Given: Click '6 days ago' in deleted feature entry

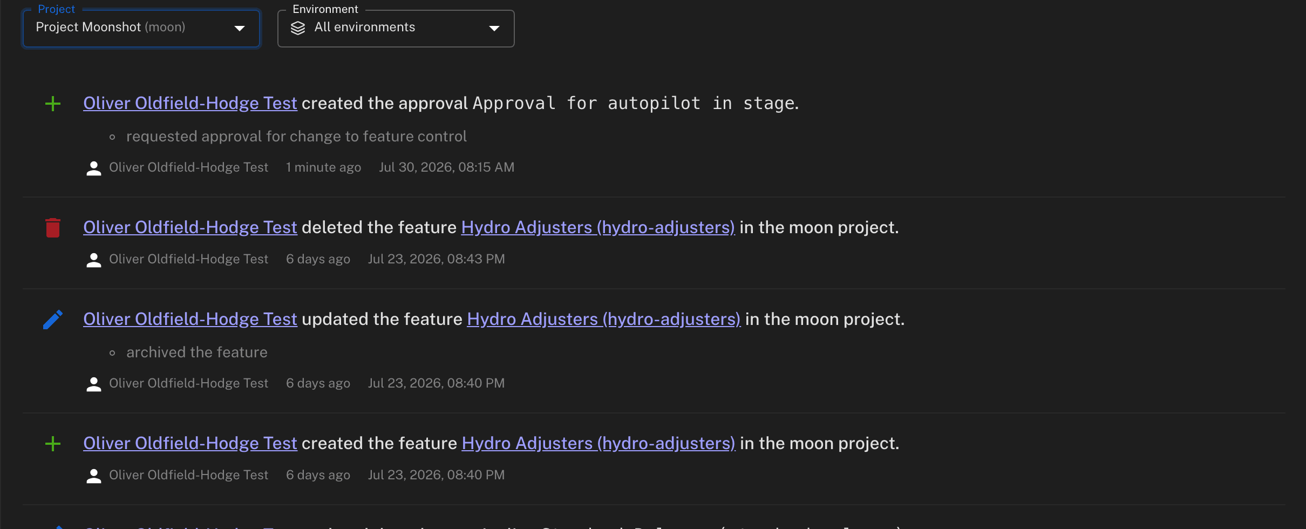Looking at the screenshot, I should tap(318, 259).
